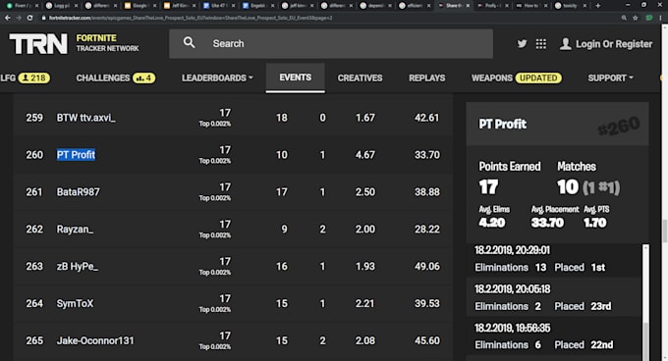This screenshot has height=361, width=668.
Task: Open the REPLAYS nav item
Action: pos(427,77)
